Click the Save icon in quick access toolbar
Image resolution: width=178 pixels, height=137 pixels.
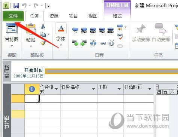point(16,6)
